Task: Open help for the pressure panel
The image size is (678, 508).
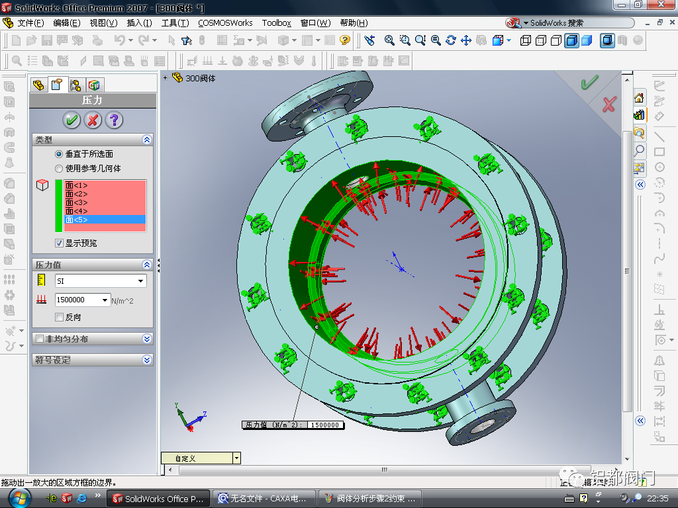Action: tap(115, 120)
